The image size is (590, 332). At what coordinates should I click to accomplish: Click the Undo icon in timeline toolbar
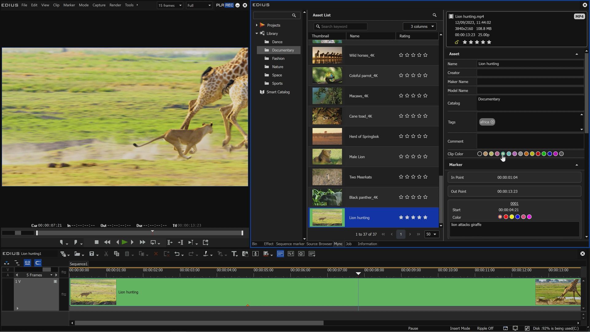coord(177,254)
